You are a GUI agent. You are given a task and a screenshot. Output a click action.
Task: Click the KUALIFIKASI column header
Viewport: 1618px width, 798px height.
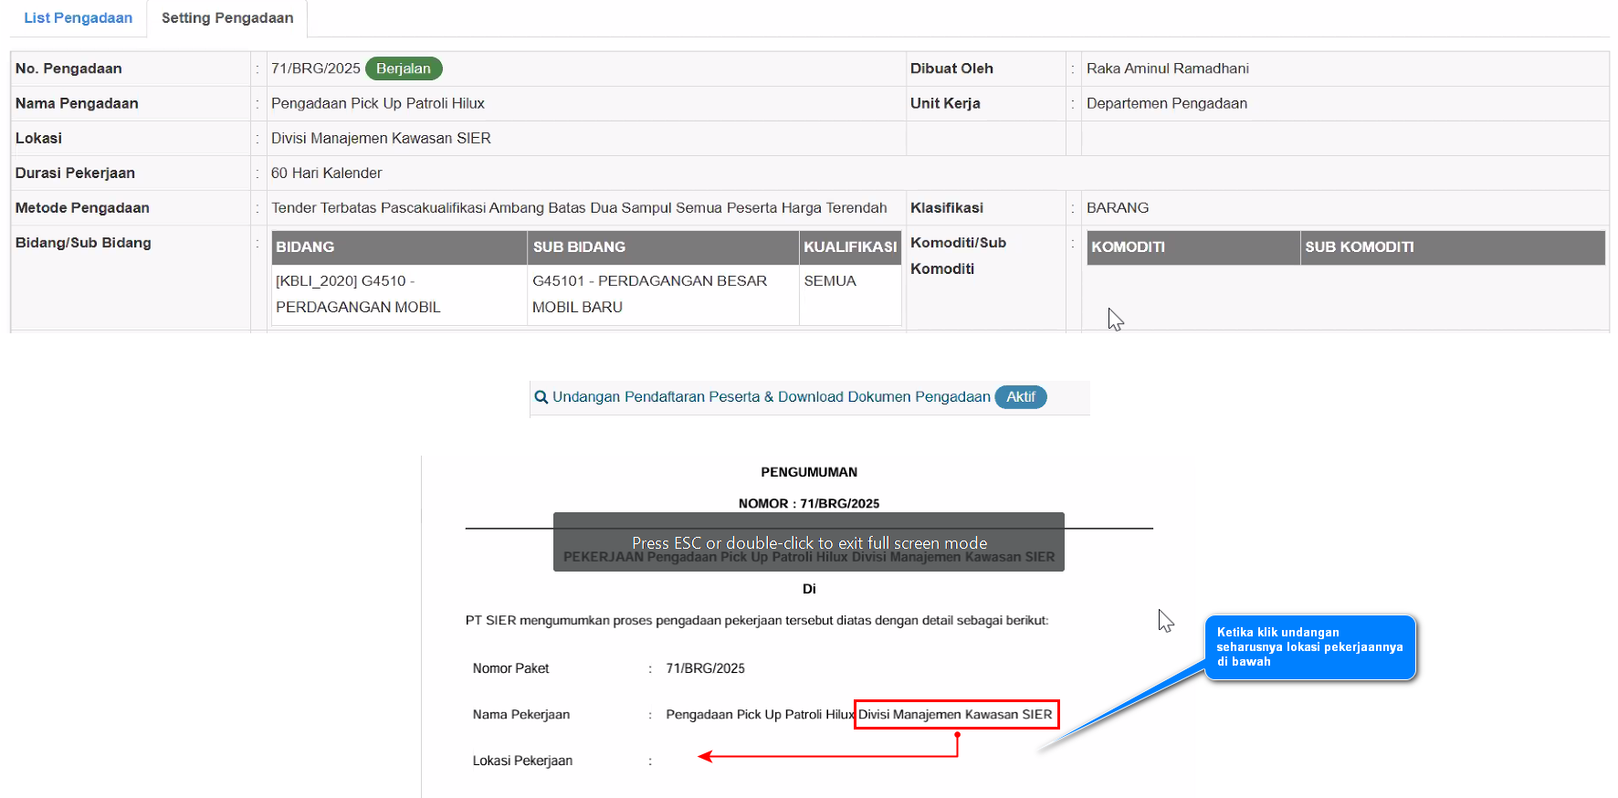tap(849, 247)
